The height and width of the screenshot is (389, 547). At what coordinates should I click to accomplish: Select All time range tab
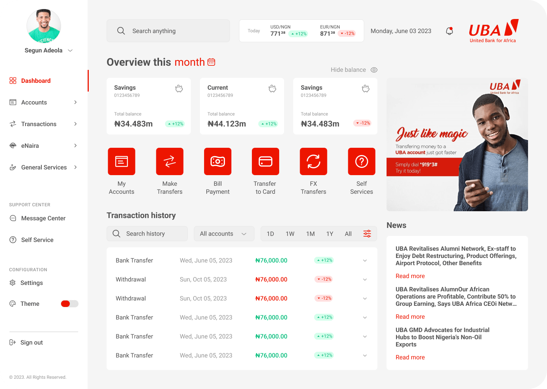click(x=348, y=234)
